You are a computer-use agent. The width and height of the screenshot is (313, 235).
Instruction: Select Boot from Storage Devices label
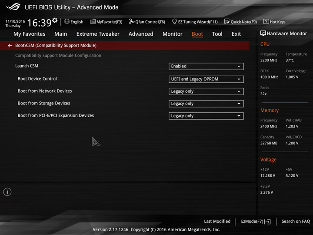pyautogui.click(x=44, y=103)
